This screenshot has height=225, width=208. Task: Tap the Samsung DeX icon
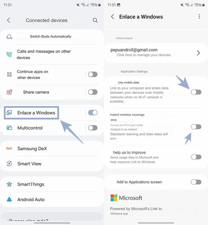[9, 149]
